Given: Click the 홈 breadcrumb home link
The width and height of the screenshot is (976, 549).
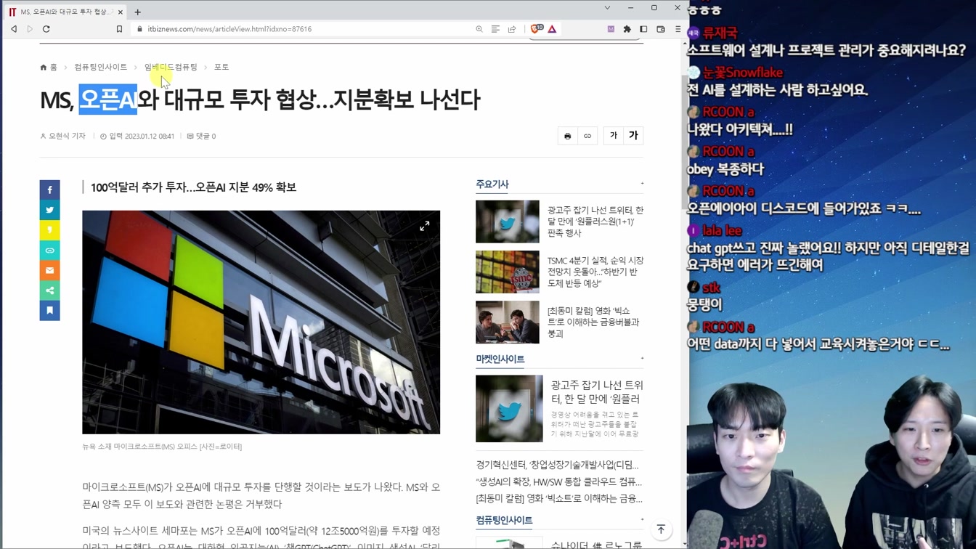Looking at the screenshot, I should [x=49, y=67].
